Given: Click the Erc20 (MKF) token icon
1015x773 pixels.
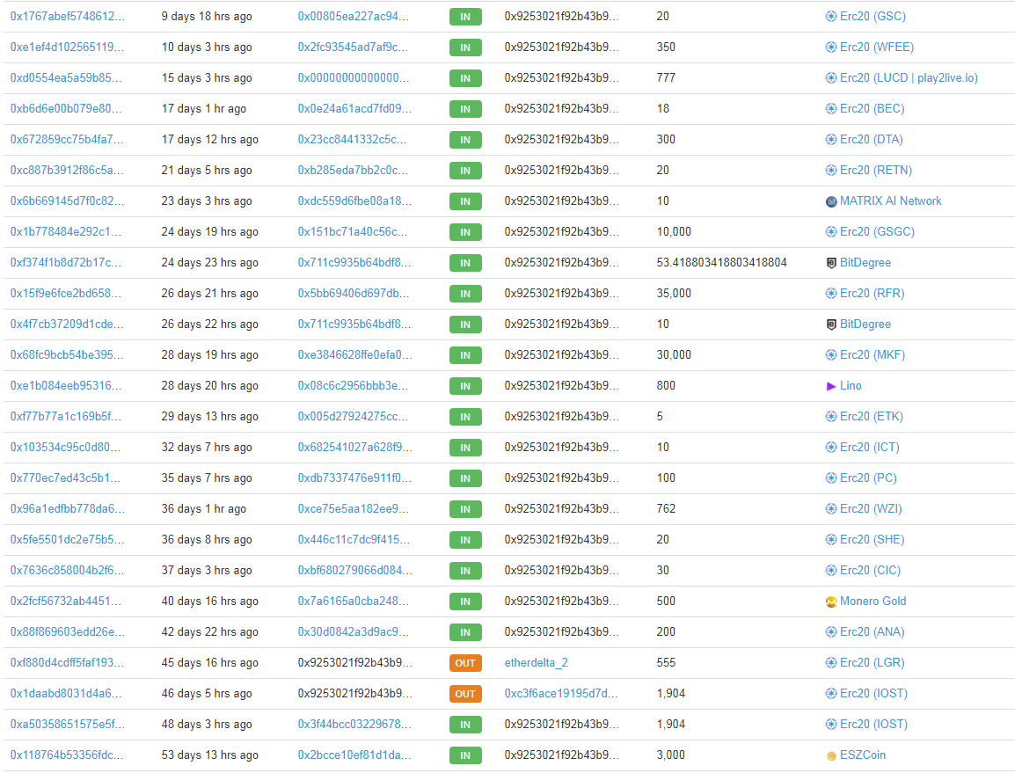Looking at the screenshot, I should tap(831, 354).
